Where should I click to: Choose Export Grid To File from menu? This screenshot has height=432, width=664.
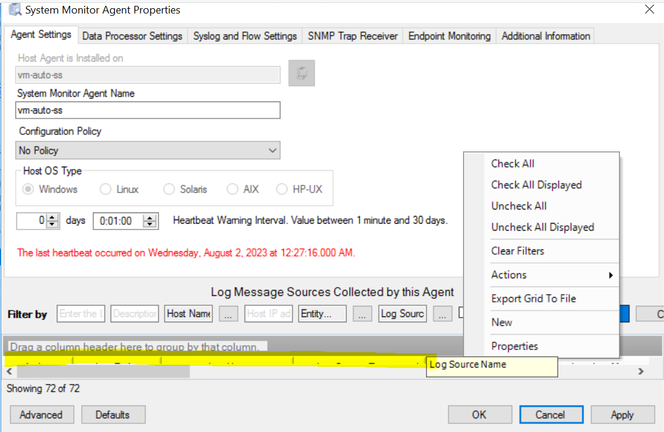[x=534, y=298]
